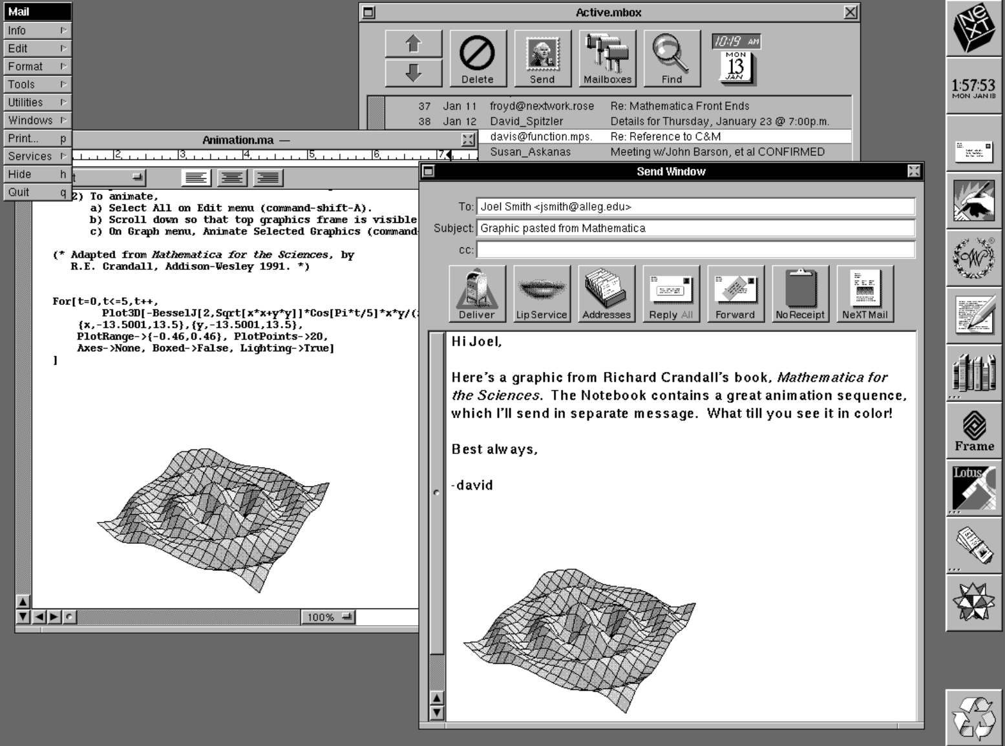Launch Frame from the dock
This screenshot has height=746, width=1005.
click(x=974, y=430)
